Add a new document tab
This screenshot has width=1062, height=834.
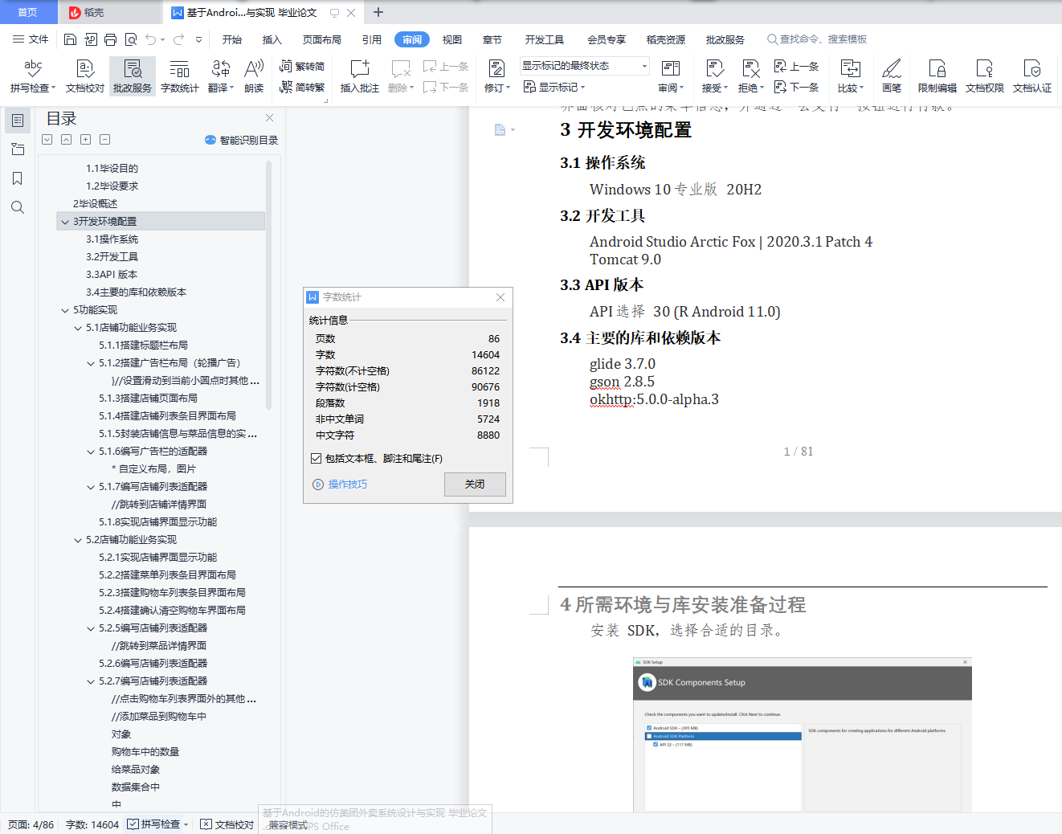378,12
